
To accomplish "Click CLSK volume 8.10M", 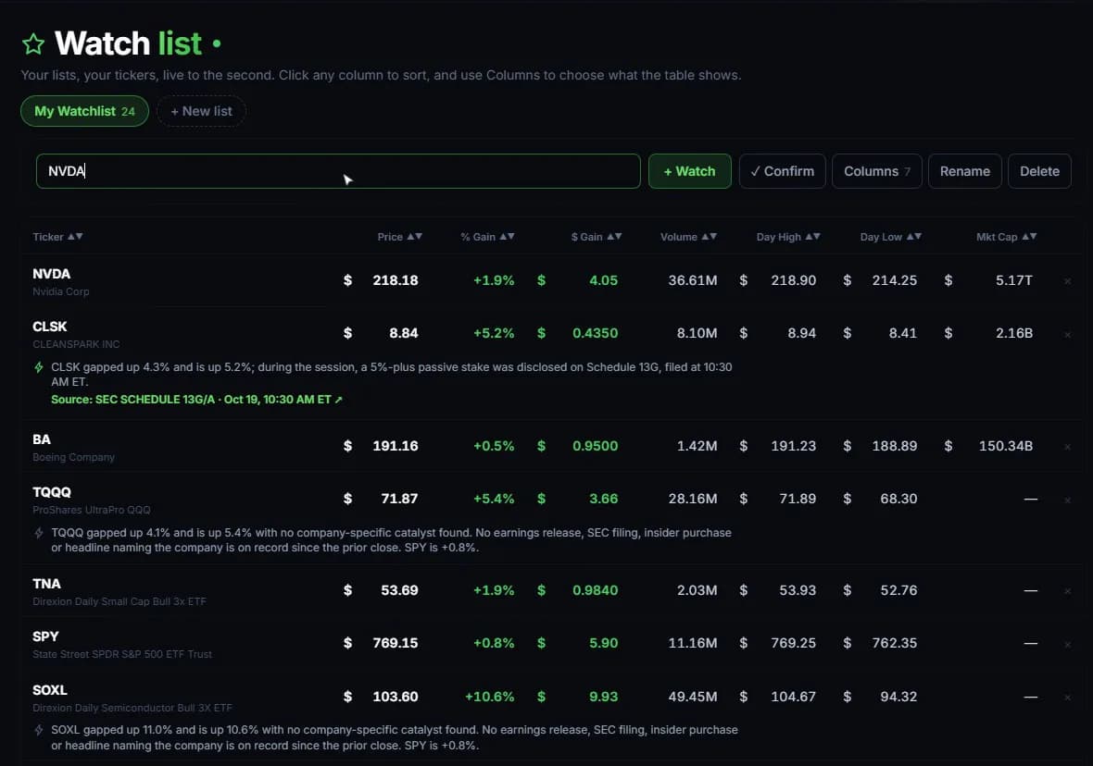I will 697,333.
